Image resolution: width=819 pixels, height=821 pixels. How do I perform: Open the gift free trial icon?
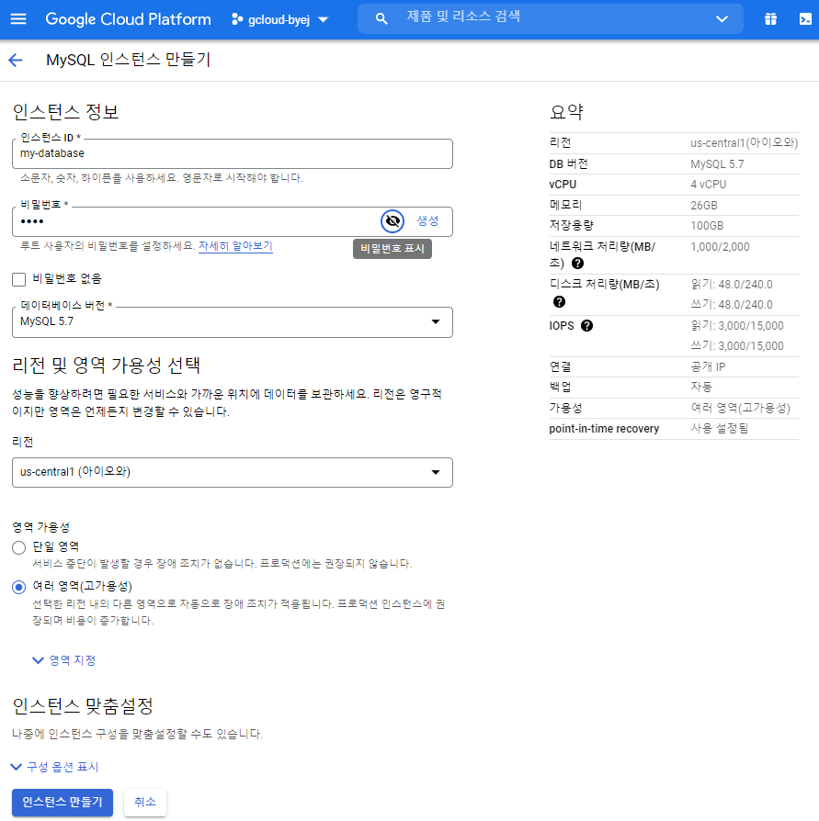[x=770, y=19]
